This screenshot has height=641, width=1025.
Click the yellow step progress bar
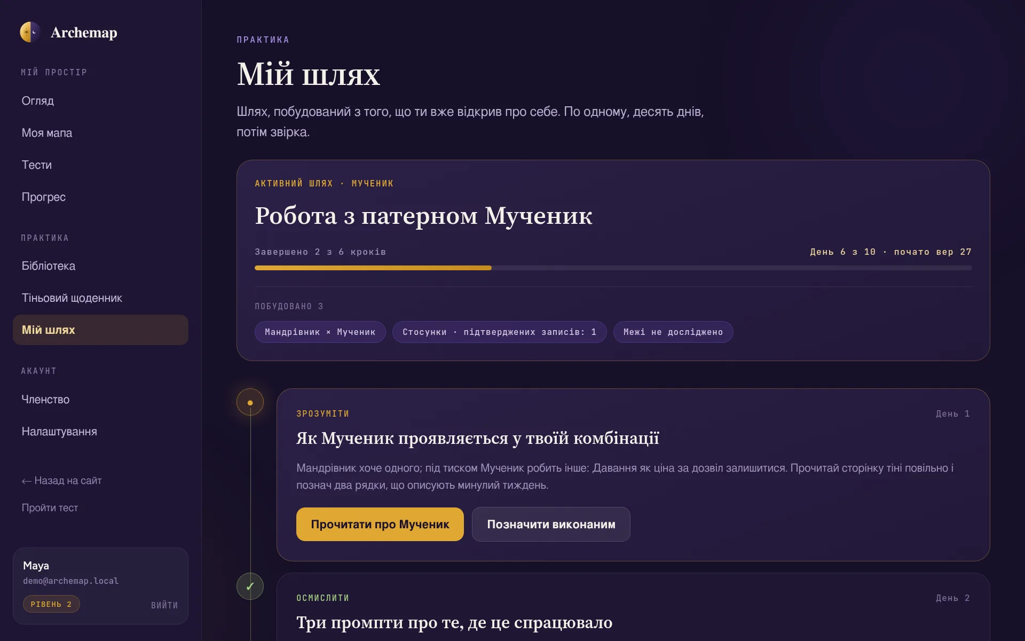[x=373, y=268]
